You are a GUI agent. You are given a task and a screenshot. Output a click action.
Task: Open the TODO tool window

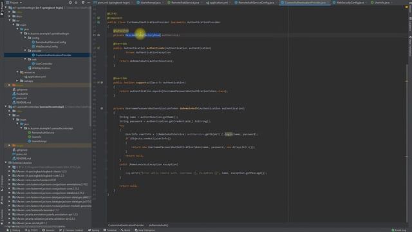[32, 230]
